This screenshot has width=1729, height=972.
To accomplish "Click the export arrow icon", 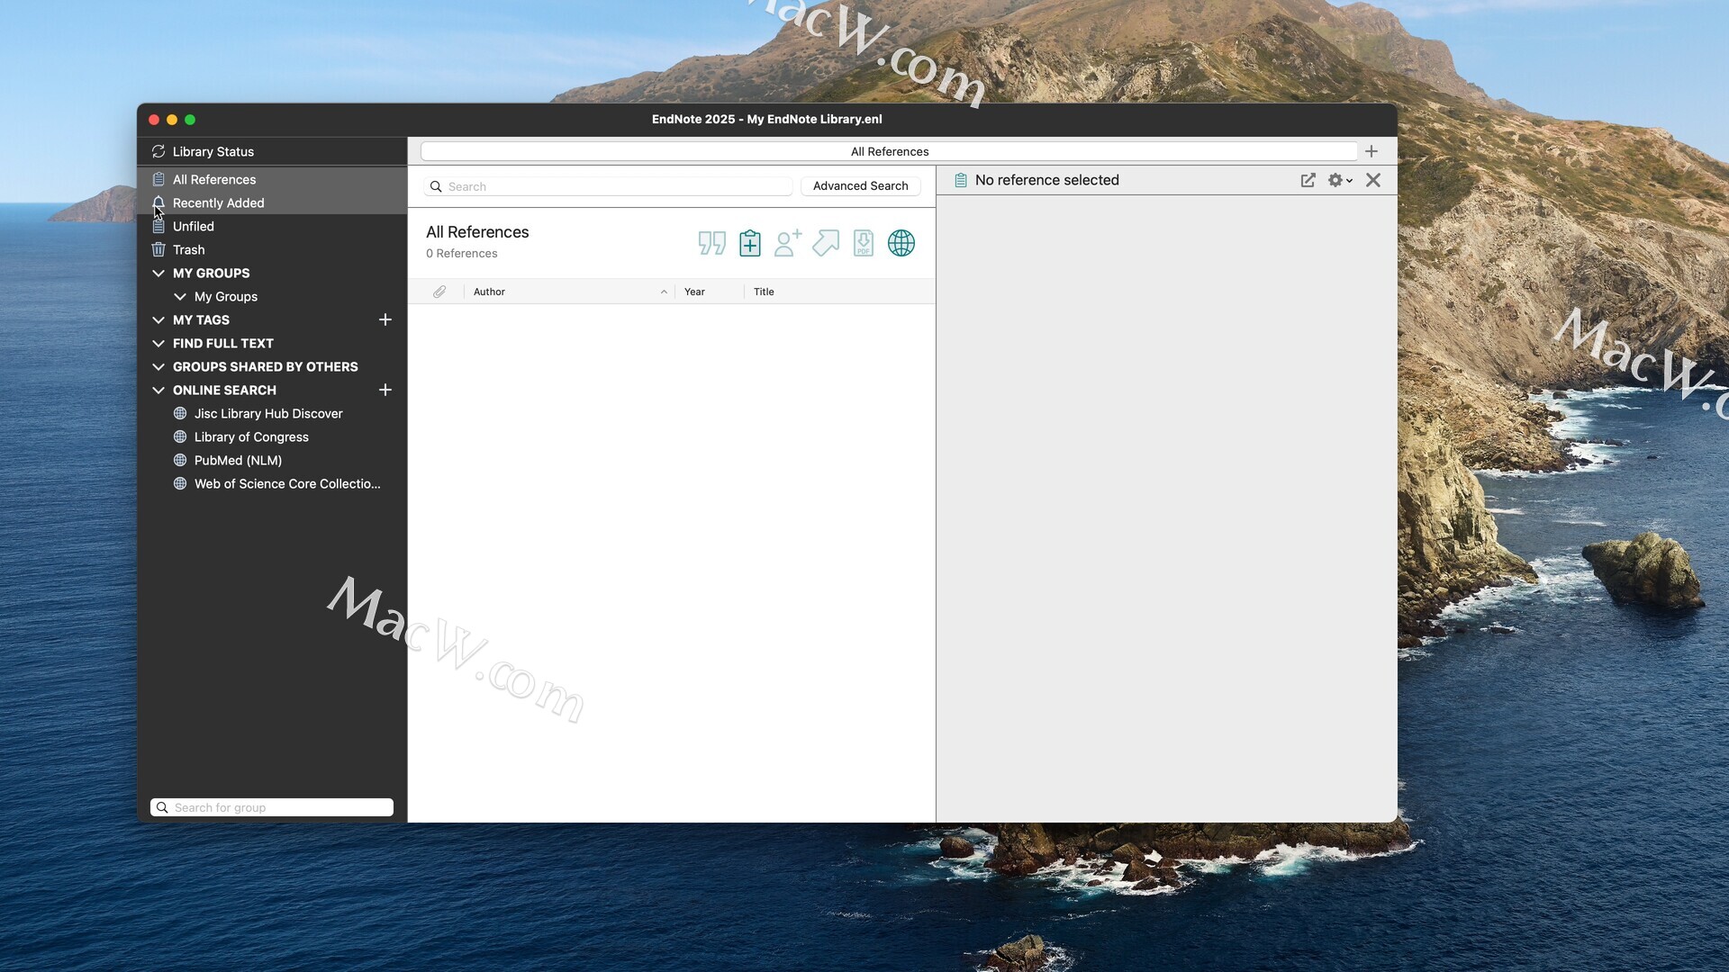I will pyautogui.click(x=826, y=243).
